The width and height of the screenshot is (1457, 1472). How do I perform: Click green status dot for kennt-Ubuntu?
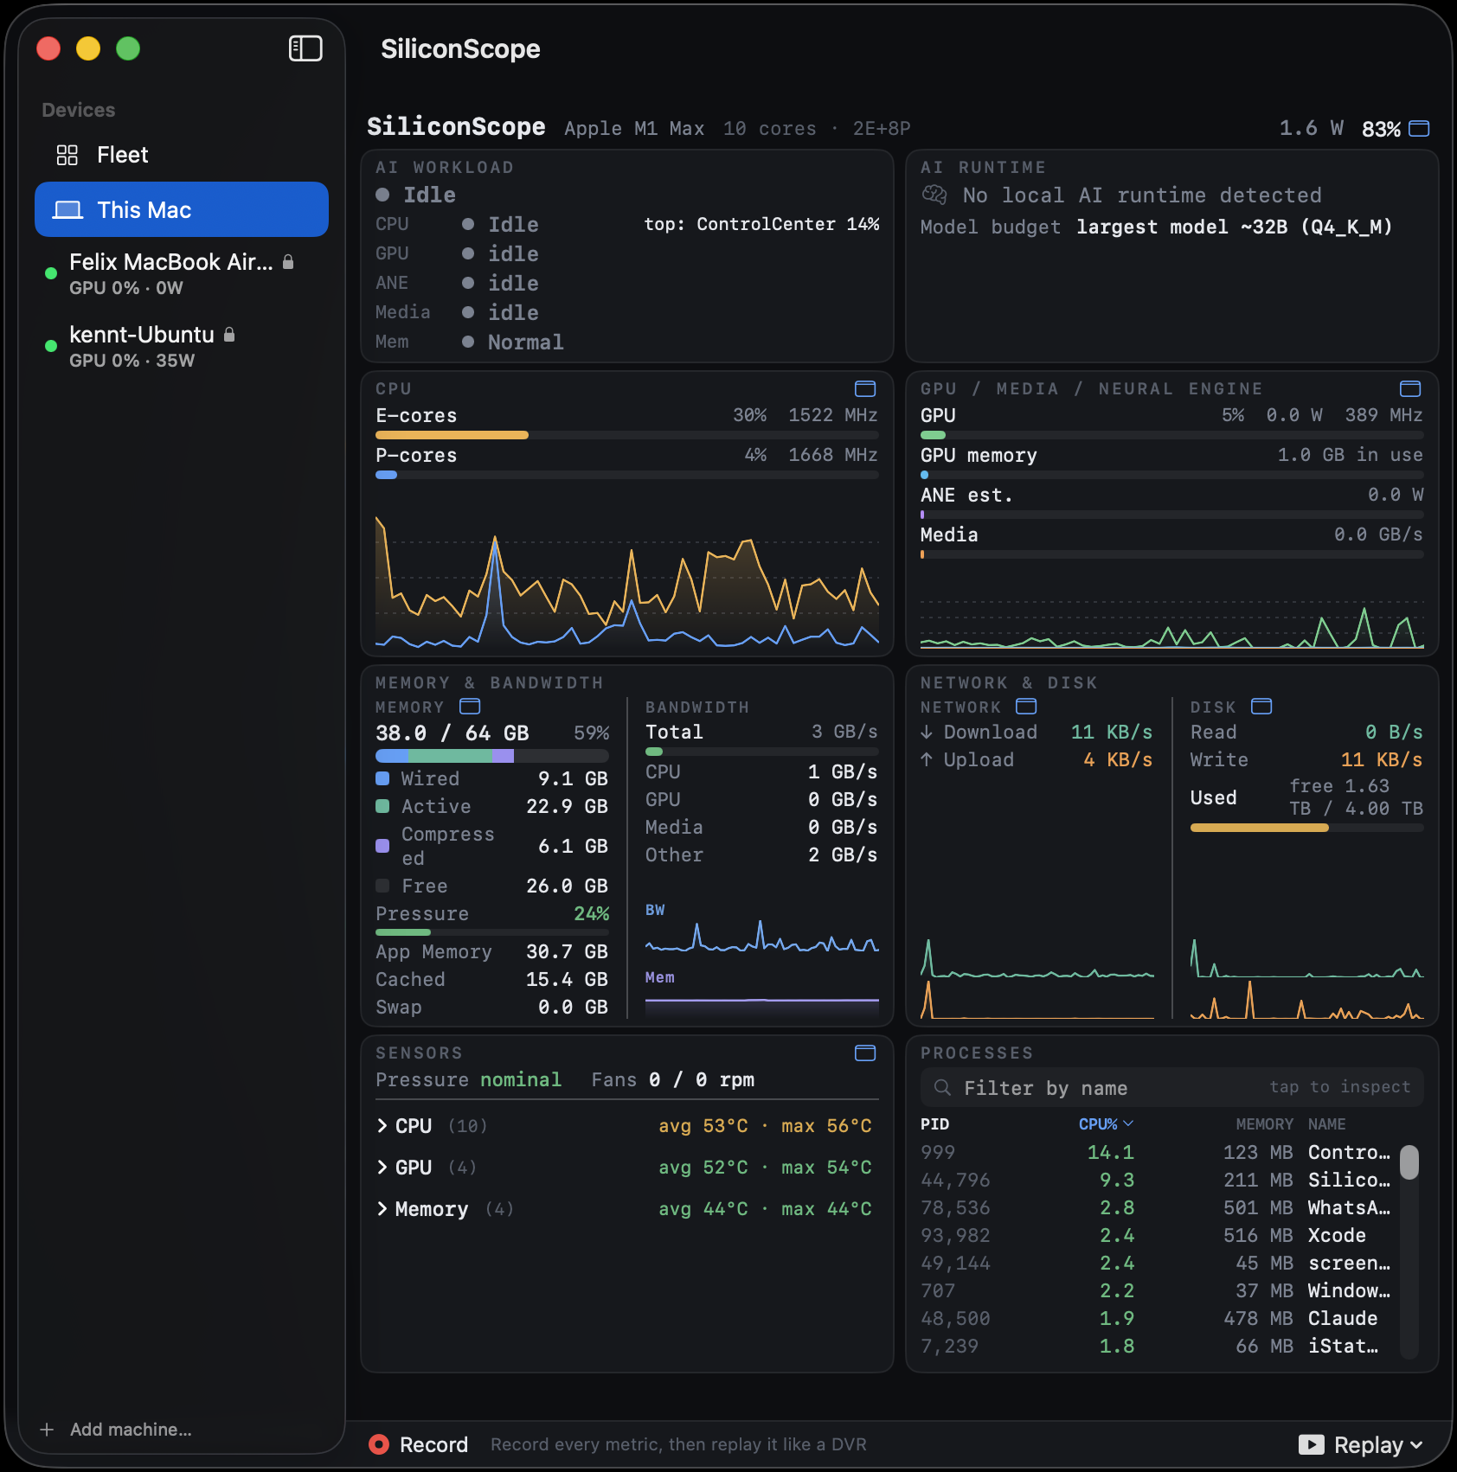click(x=51, y=345)
